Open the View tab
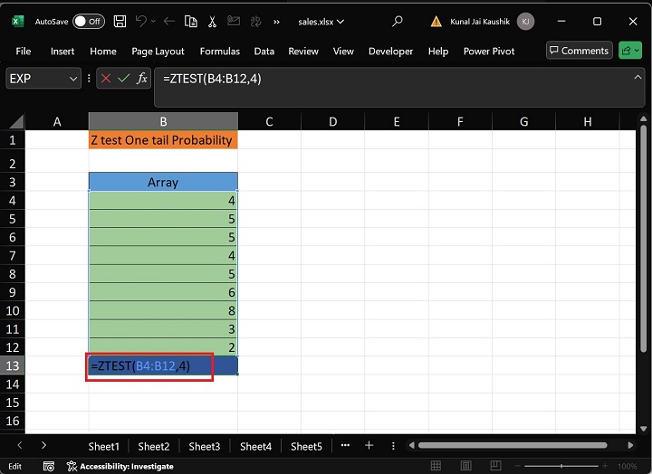 343,51
